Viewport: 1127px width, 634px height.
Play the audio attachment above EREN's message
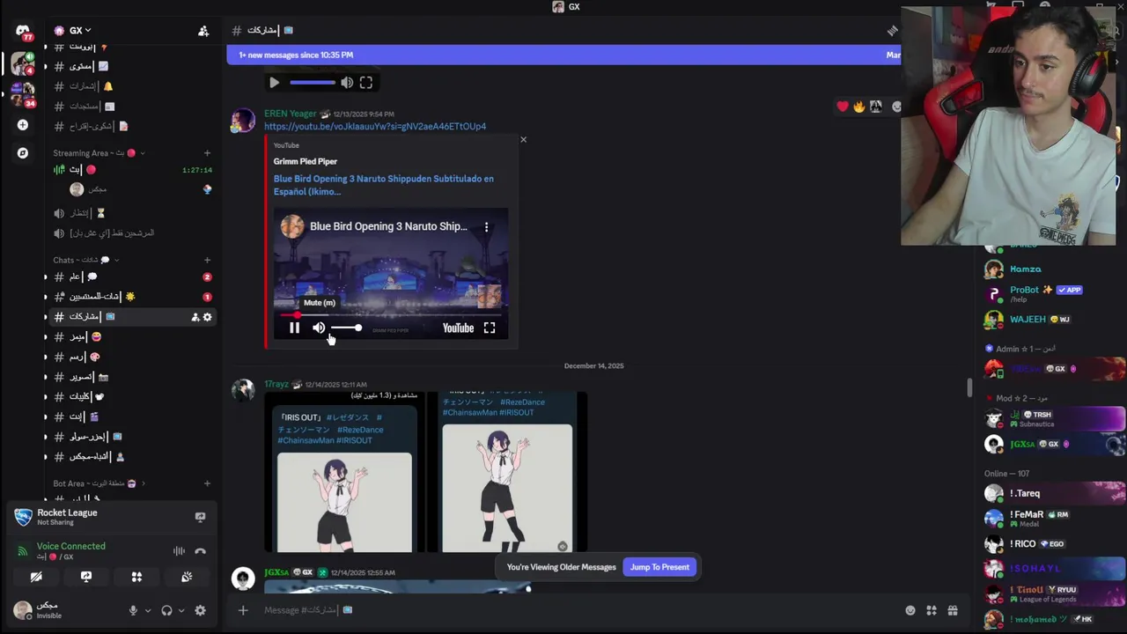pyautogui.click(x=274, y=83)
